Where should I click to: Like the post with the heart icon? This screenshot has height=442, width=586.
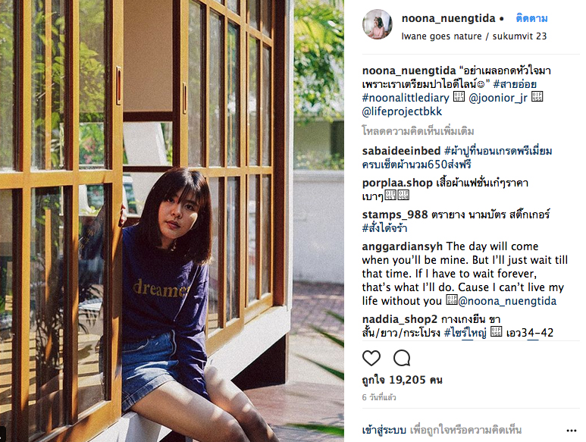click(x=371, y=358)
